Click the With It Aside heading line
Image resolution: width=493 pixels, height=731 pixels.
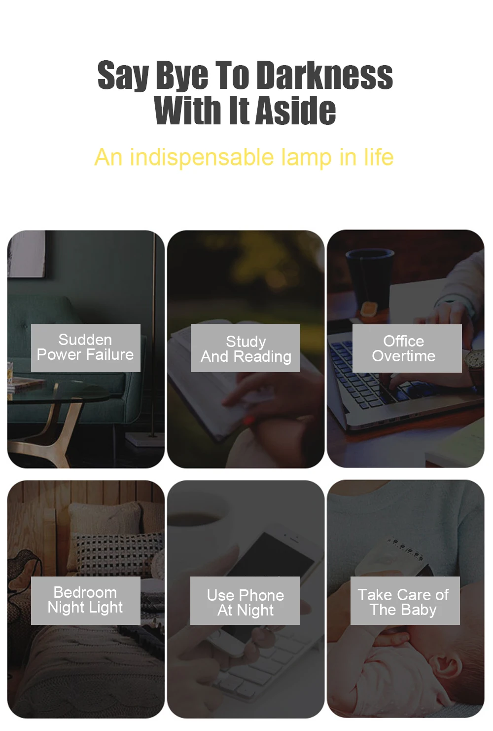click(245, 111)
